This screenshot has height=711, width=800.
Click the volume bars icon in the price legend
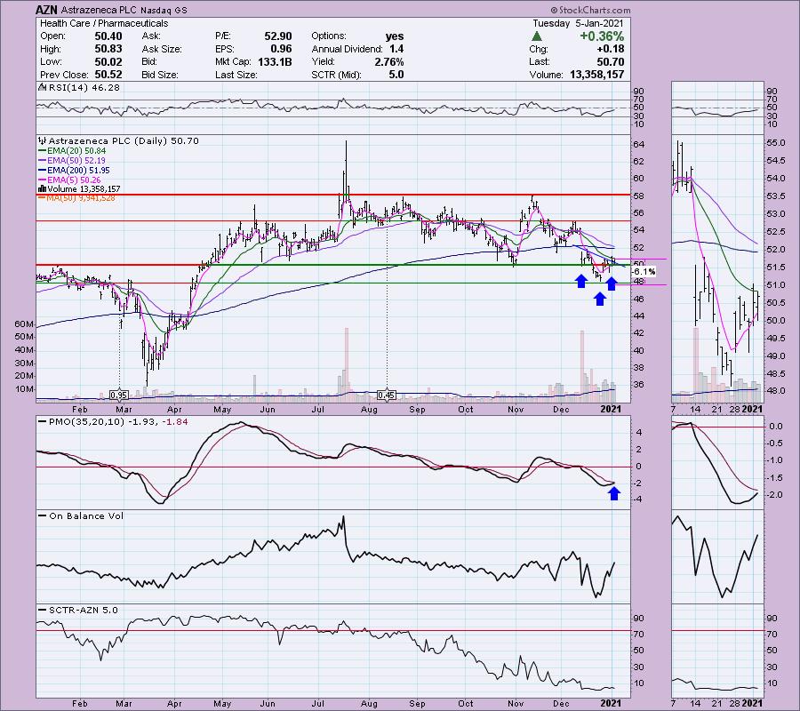click(x=42, y=189)
